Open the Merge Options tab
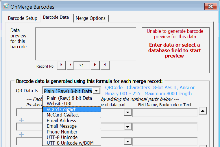Viewport: 220px width, 147px height. [x=90, y=18]
